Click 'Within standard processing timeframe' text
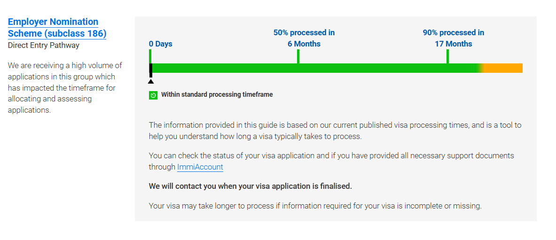 point(217,95)
